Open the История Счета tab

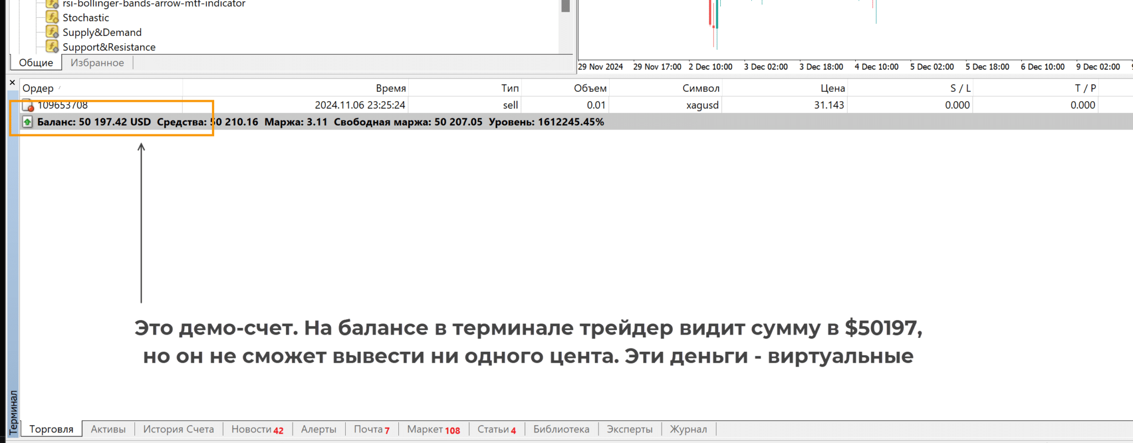[178, 429]
